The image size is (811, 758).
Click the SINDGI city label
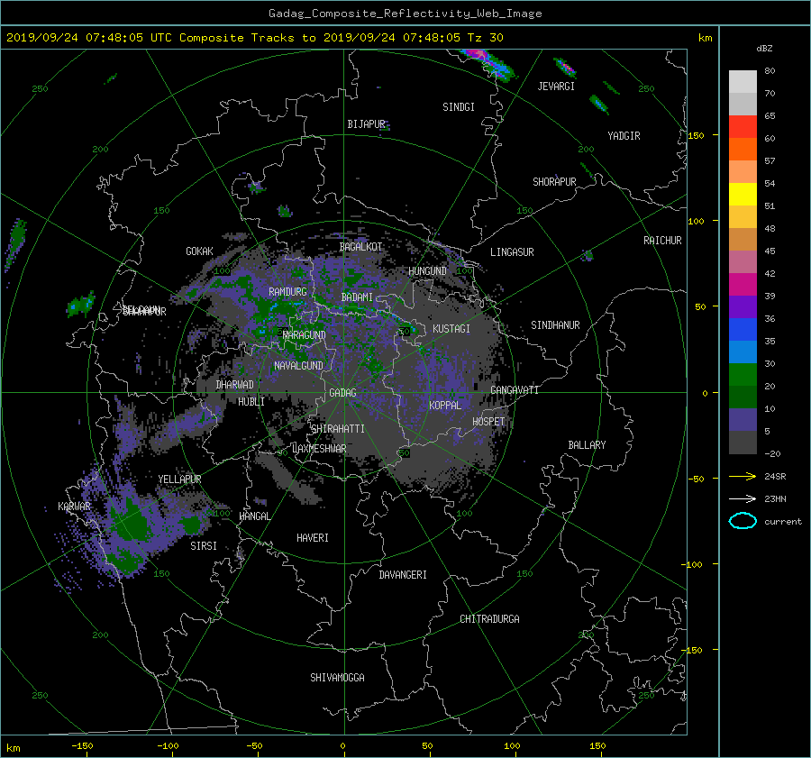pos(459,107)
